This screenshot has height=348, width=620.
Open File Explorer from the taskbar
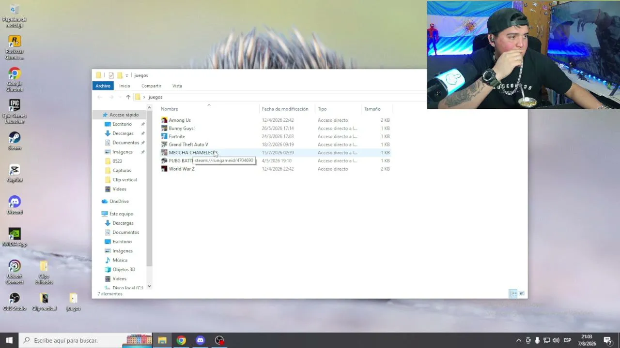click(x=162, y=340)
